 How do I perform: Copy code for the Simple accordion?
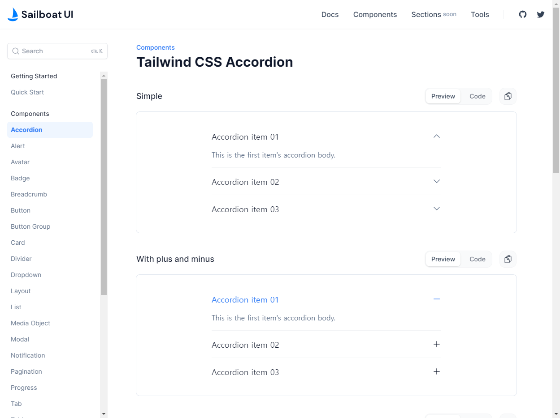[508, 96]
